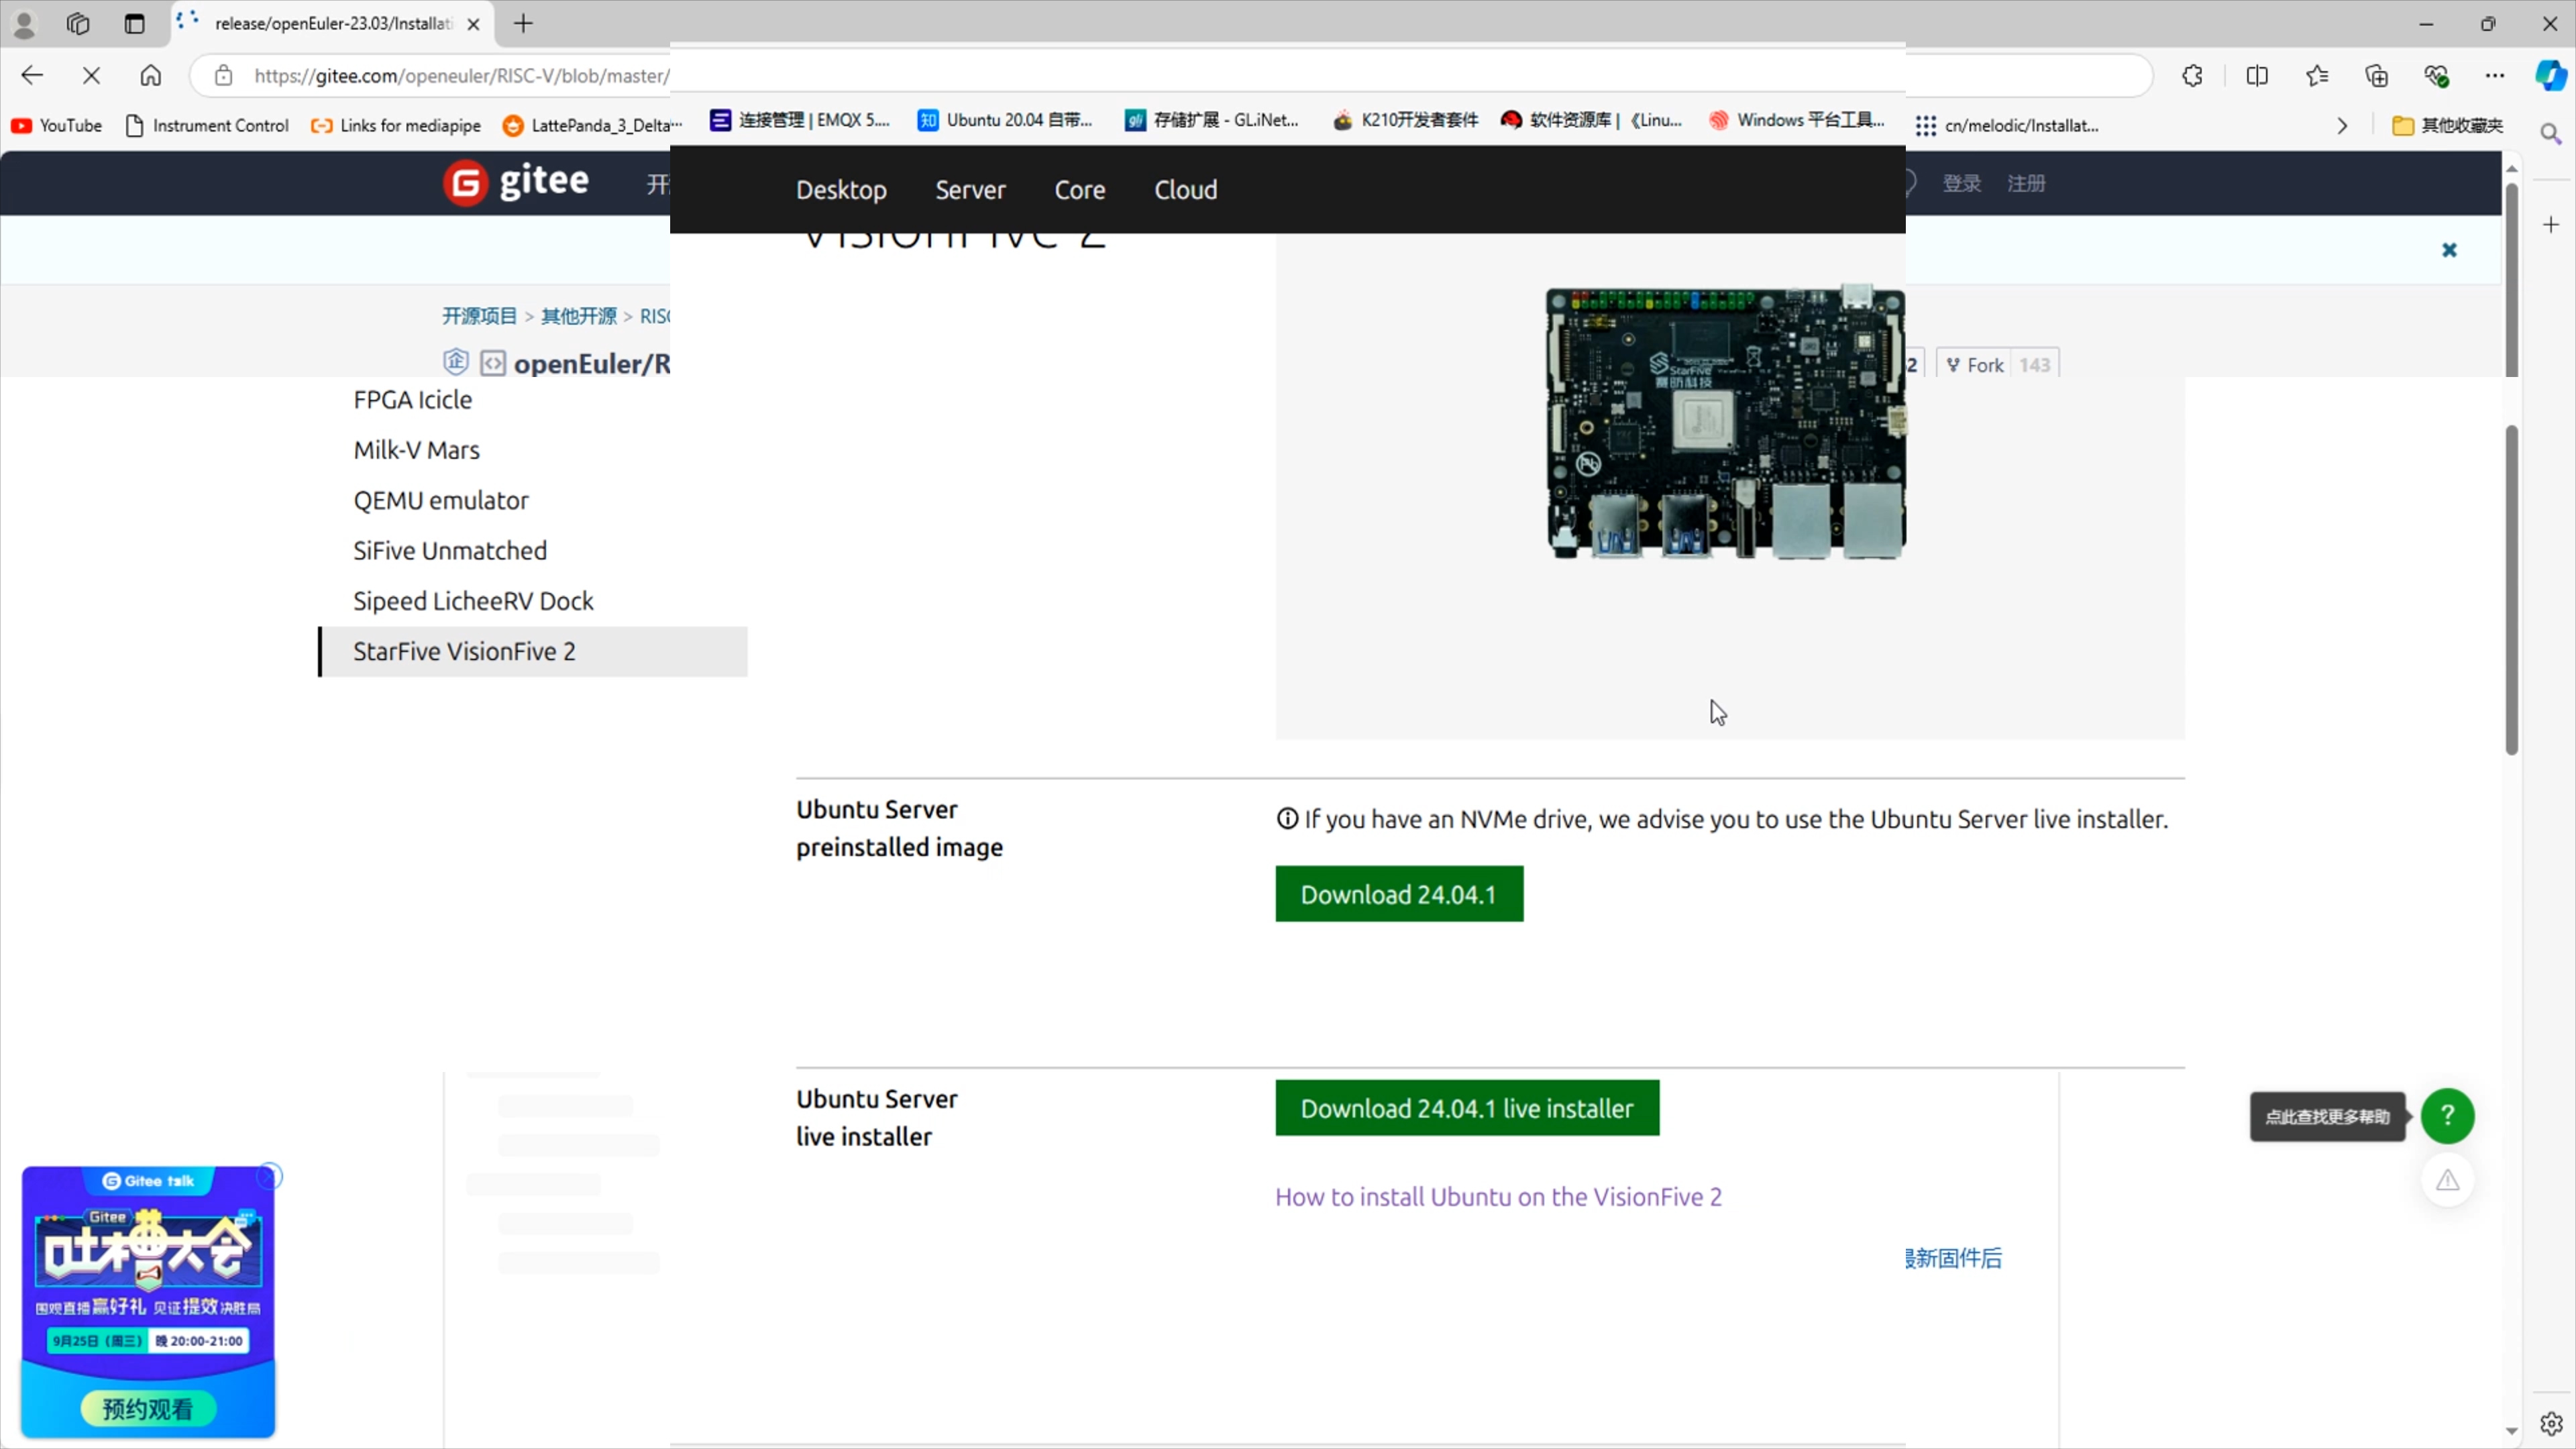Select the Server menu item
The image size is (2576, 1449).
coord(970,190)
